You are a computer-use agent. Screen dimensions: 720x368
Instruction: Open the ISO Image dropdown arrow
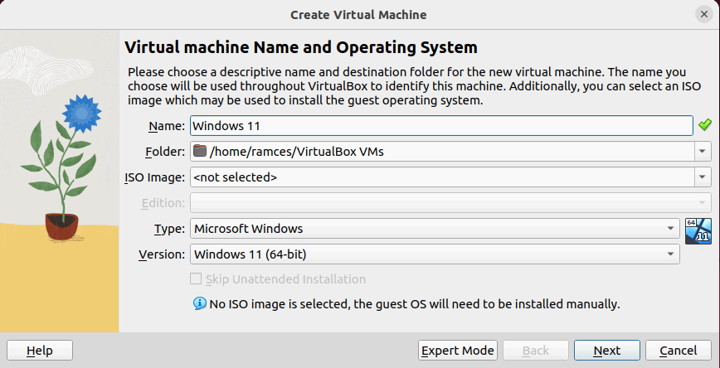703,177
